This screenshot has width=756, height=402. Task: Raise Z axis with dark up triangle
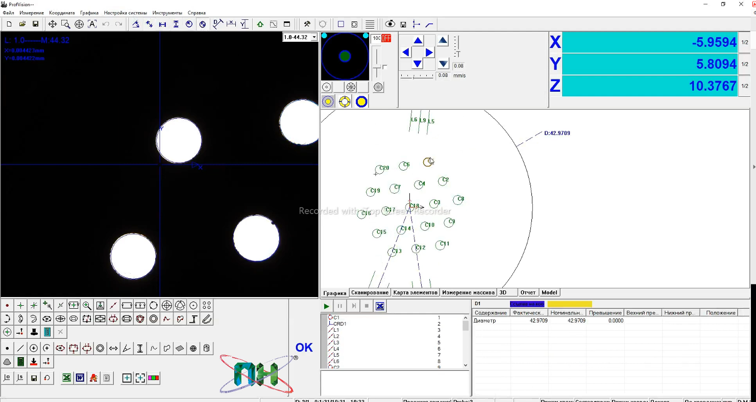click(x=443, y=41)
